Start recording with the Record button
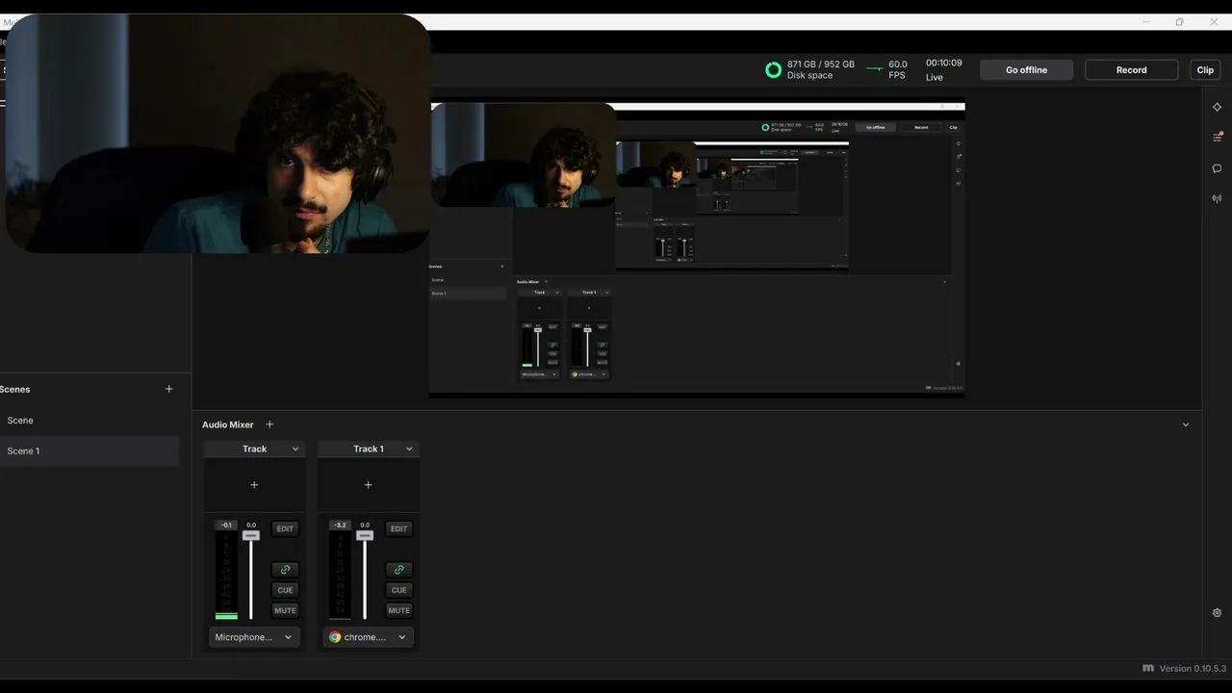 pos(1131,70)
